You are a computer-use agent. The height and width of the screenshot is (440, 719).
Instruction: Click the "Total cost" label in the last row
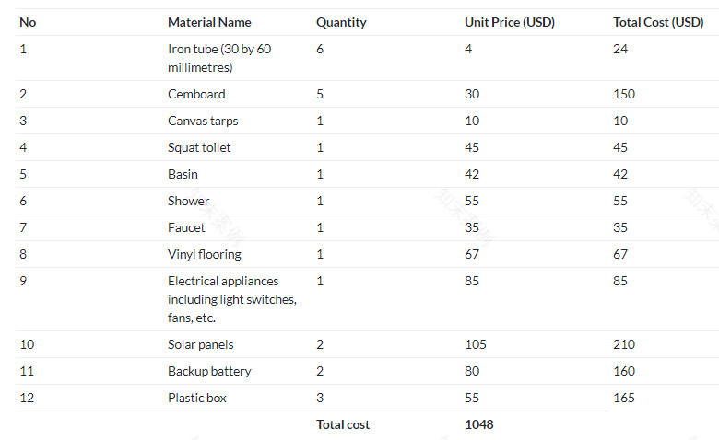tap(343, 424)
